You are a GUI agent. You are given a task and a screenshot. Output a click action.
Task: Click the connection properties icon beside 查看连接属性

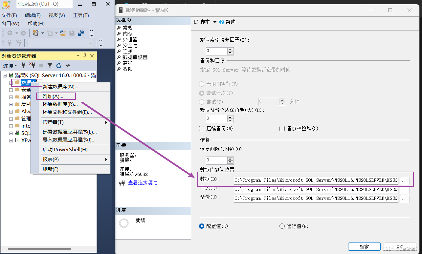coord(122,183)
